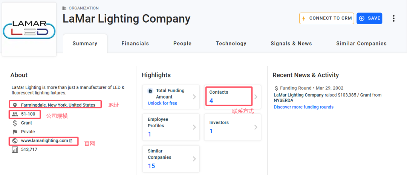Viewport: 407px width, 175px height.
Task: Click the dollar sign Grant icon
Action: (15, 123)
